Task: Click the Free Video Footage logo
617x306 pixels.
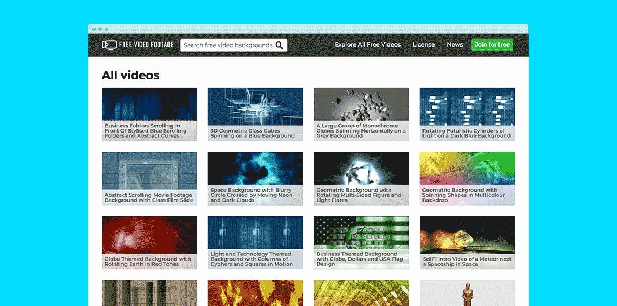Action: tap(138, 45)
